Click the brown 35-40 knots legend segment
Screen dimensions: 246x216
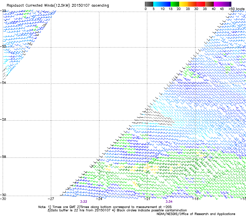point(209,4)
